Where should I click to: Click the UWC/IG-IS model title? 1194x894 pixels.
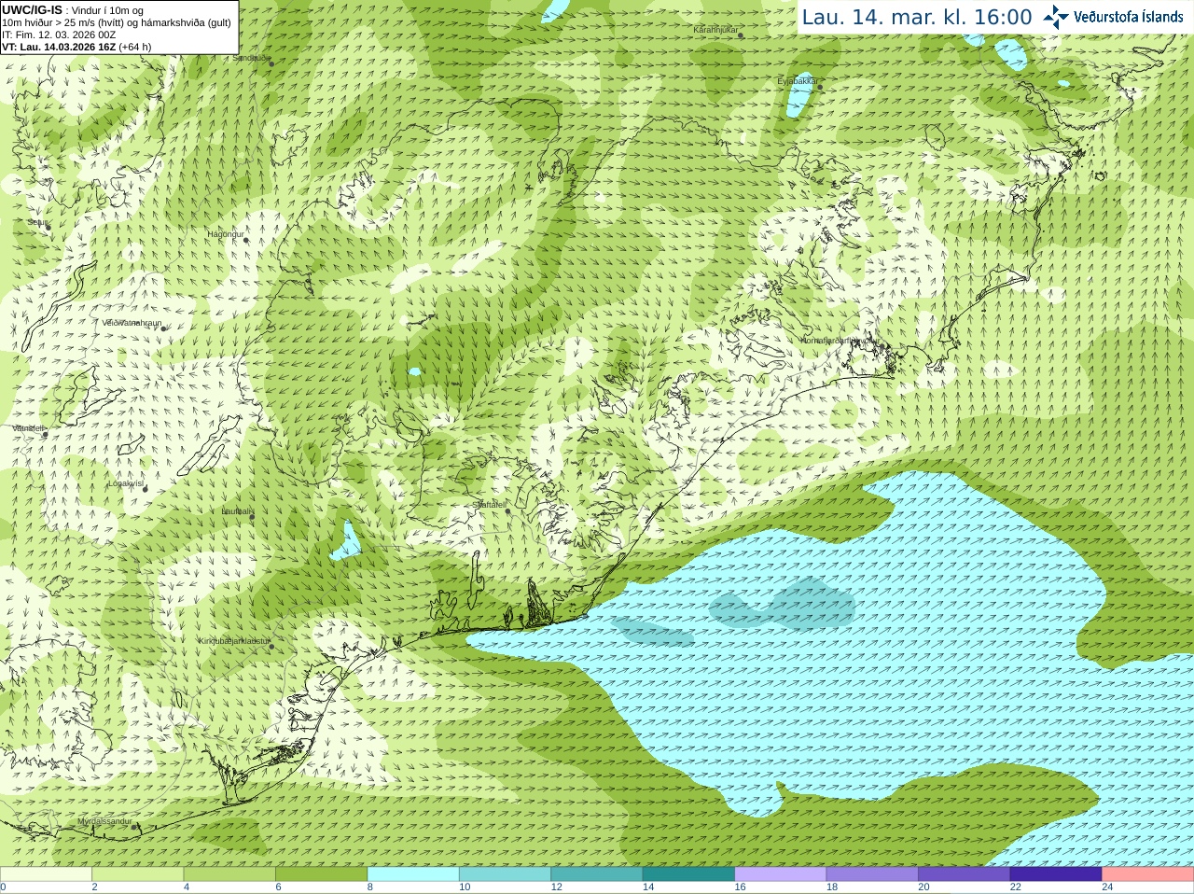(32, 10)
